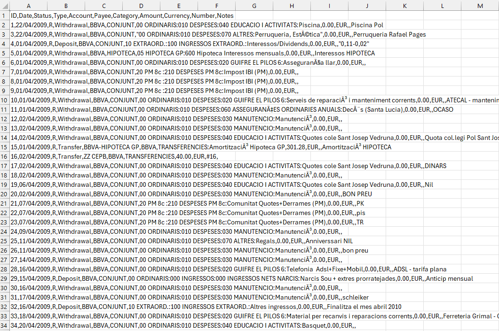Click row 25 header for Regals entry

(5, 241)
